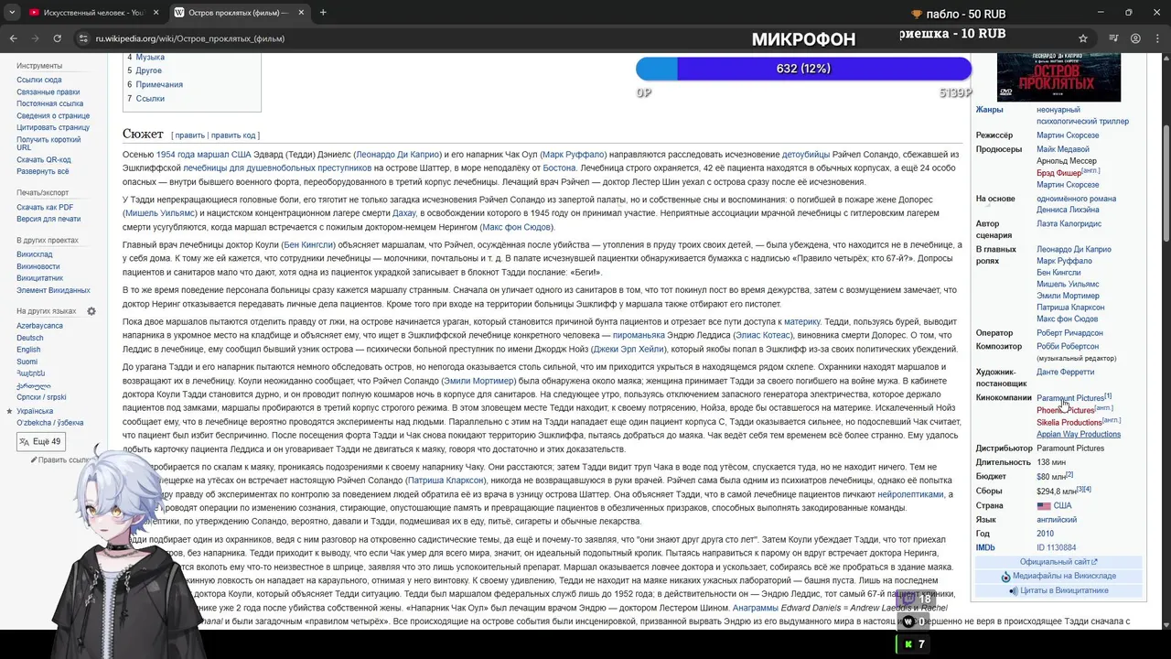
Task: Open IMDb 'ID 1130884' link
Action: point(1056,547)
